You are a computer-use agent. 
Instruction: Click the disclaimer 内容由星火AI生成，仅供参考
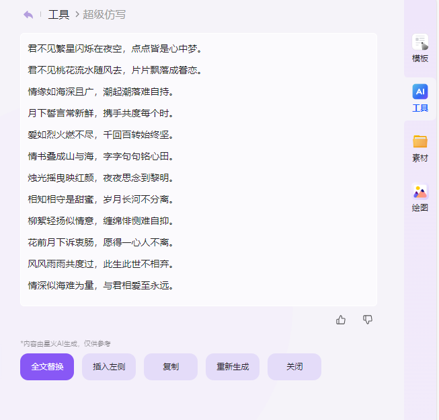pos(65,344)
